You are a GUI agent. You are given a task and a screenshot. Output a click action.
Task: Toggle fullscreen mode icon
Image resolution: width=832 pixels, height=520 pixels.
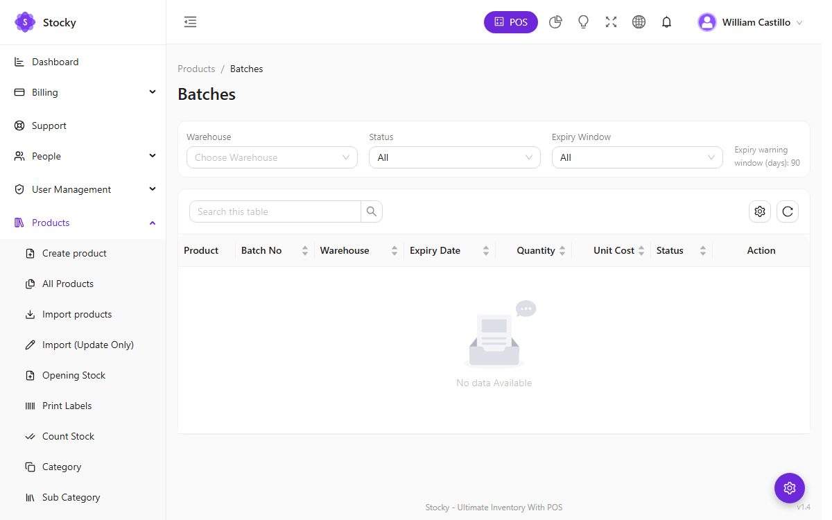(611, 22)
